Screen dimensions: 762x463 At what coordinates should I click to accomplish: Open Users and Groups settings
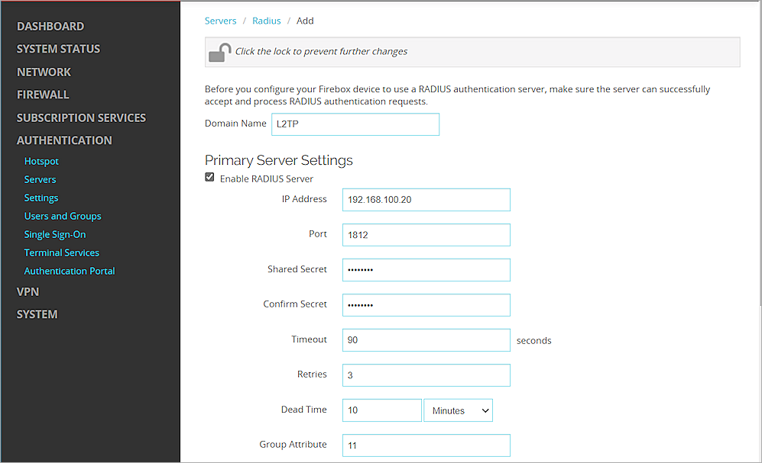[63, 217]
